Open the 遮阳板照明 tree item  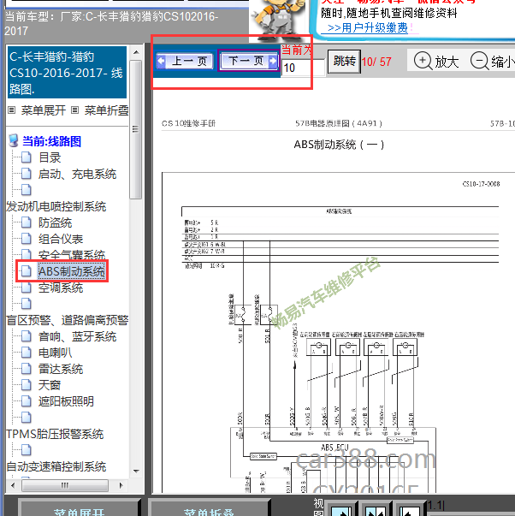click(x=66, y=401)
